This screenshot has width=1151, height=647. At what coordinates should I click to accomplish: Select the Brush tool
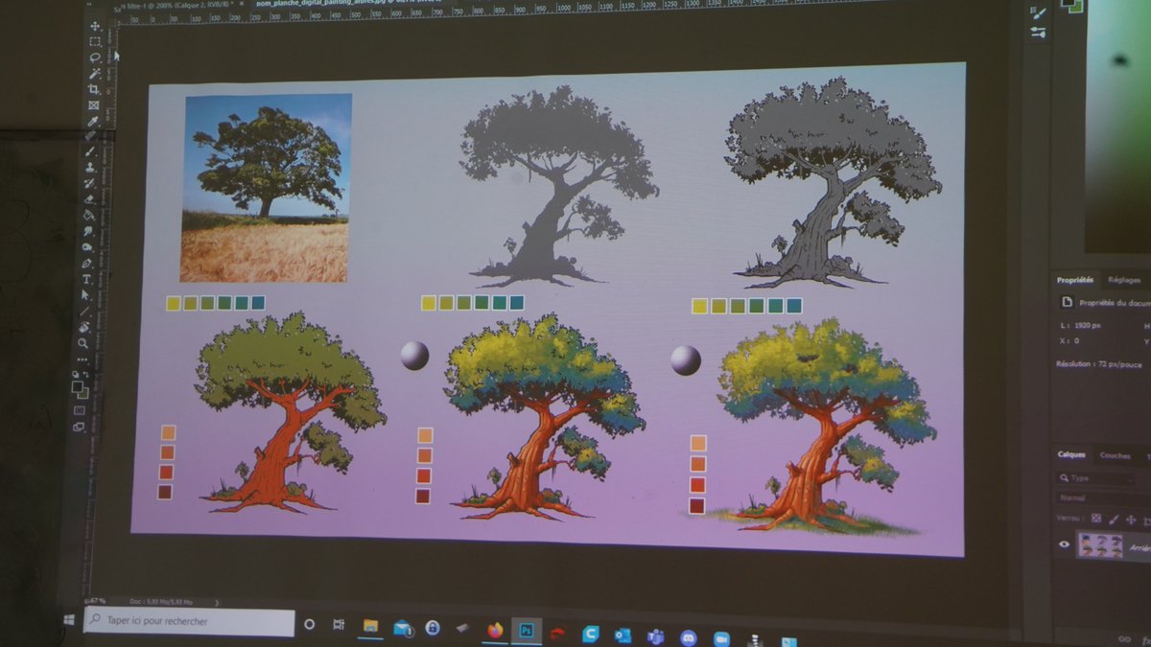click(90, 151)
